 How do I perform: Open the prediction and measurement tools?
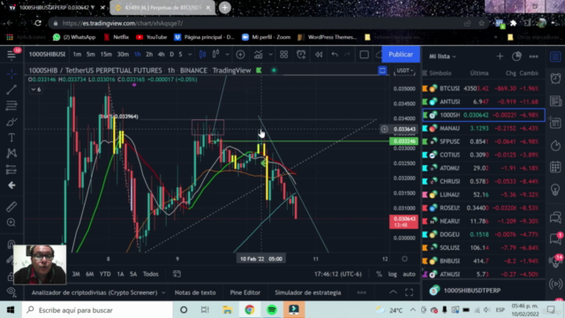click(x=11, y=169)
